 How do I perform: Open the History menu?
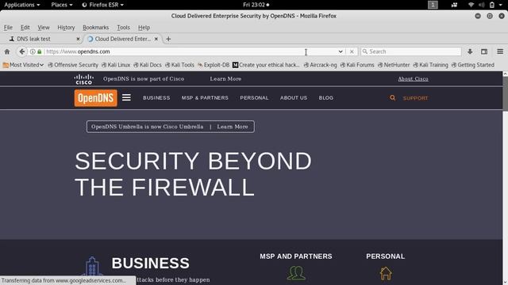click(x=66, y=28)
